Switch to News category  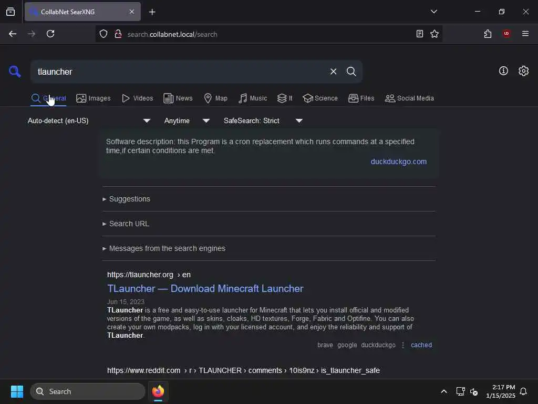178,98
